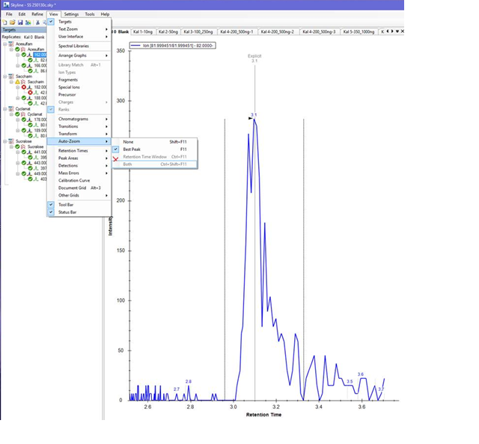Toggle the Tool Bar menu option
Image resolution: width=479 pixels, height=444 pixels.
(x=66, y=204)
